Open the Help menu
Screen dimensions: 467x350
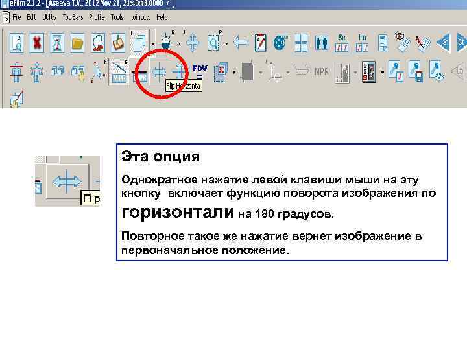coord(162,17)
